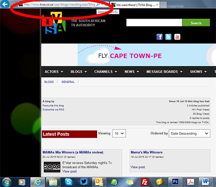Launch FileZilla from the taskbar
Screen dimensions: 216x187
coord(145,182)
